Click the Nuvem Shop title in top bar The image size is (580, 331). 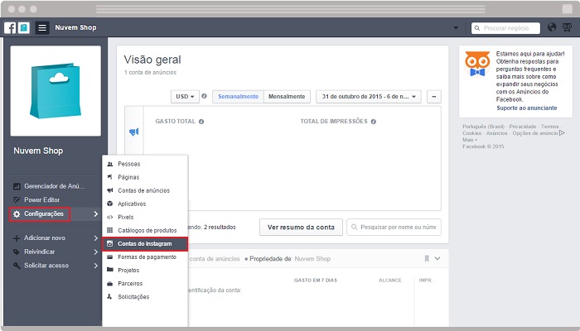75,27
